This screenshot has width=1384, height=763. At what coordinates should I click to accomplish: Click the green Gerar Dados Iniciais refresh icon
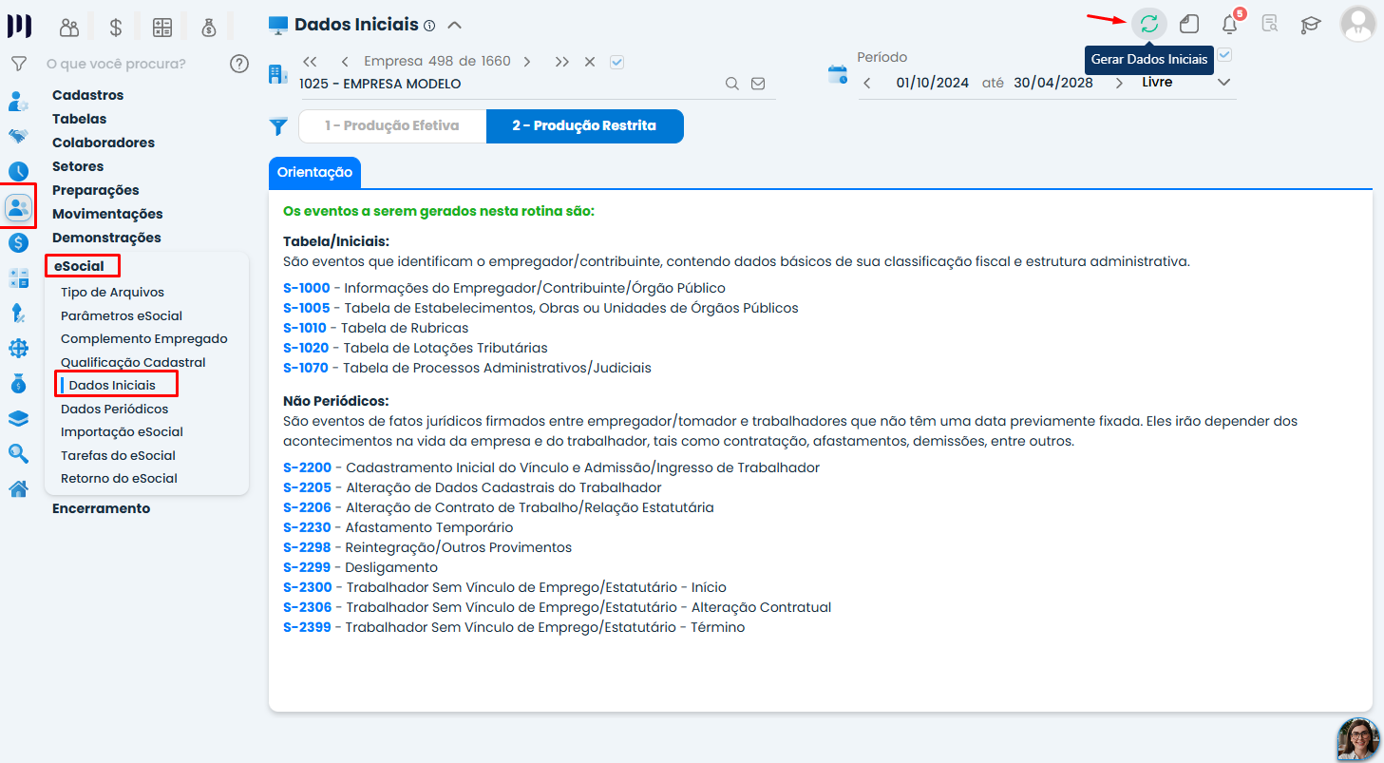point(1149,24)
